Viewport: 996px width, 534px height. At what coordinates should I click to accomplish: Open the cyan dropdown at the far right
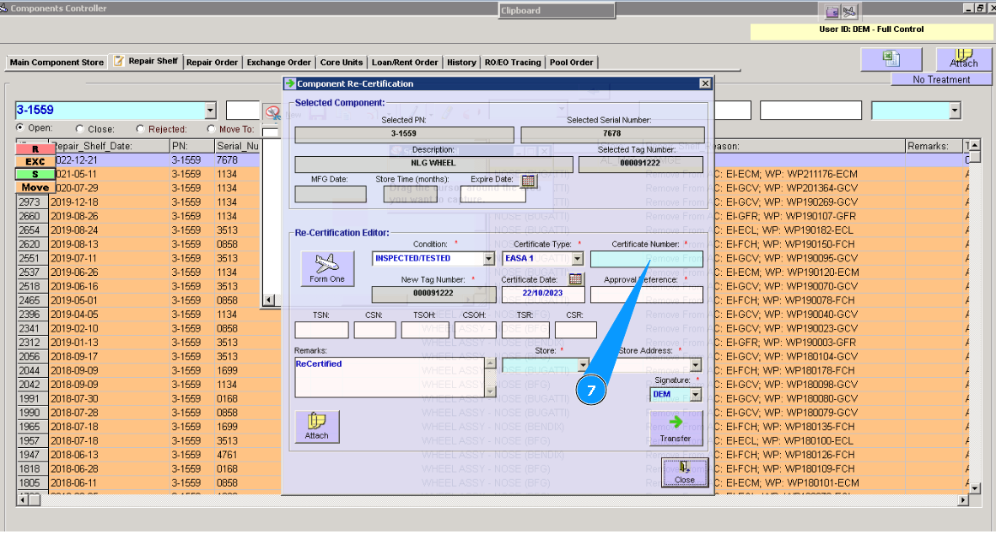[x=954, y=111]
